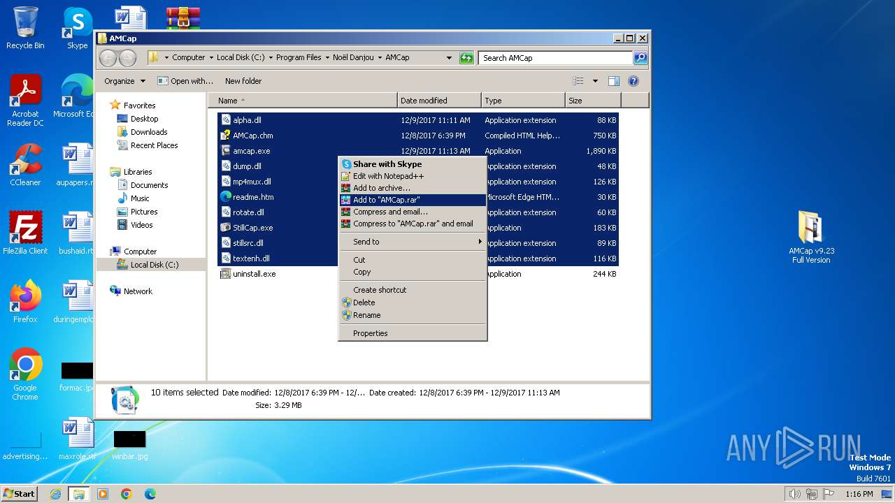The height and width of the screenshot is (503, 895).
Task: Click Chrome icon in taskbar
Action: pos(127,494)
